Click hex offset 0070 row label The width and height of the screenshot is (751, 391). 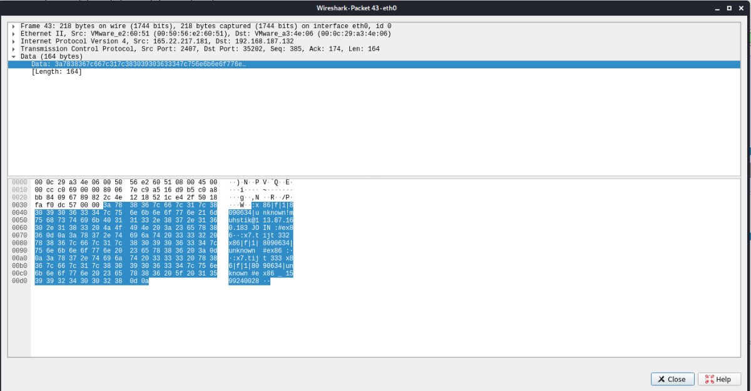coord(19,235)
